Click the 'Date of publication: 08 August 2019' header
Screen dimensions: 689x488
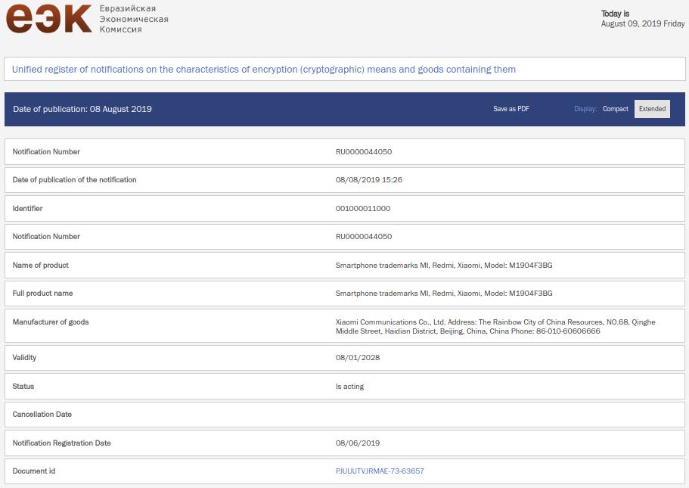coord(82,109)
